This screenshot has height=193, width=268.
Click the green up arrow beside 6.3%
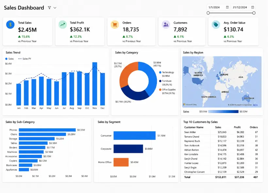click(225, 37)
